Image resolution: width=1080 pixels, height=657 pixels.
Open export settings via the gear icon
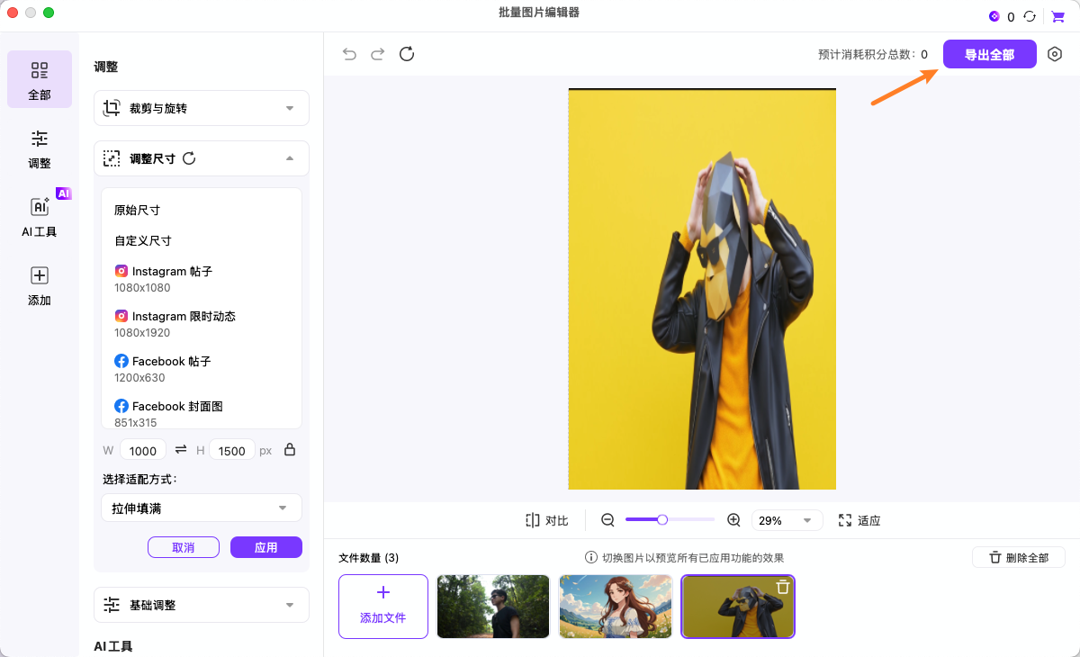tap(1053, 54)
